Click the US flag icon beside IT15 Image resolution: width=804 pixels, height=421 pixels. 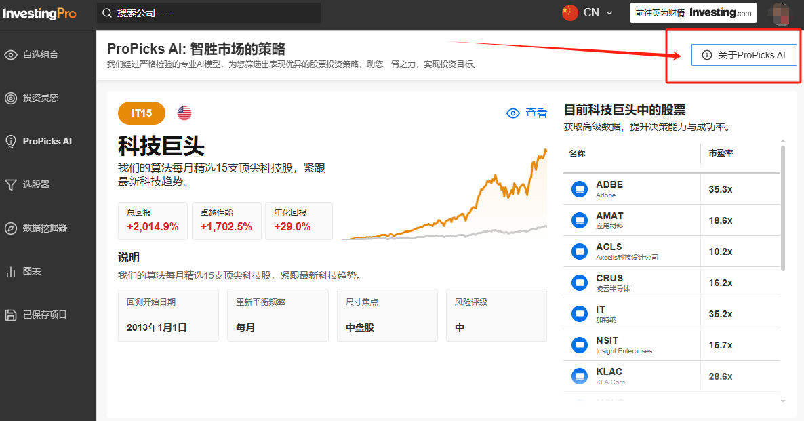click(184, 113)
